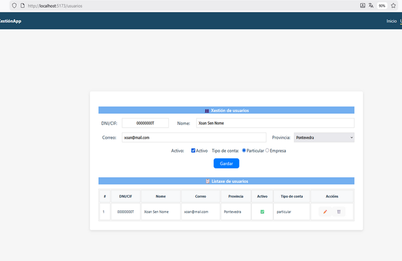Edit user Xoan Sen Nome with pencil icon
402x261 pixels.
point(325,212)
